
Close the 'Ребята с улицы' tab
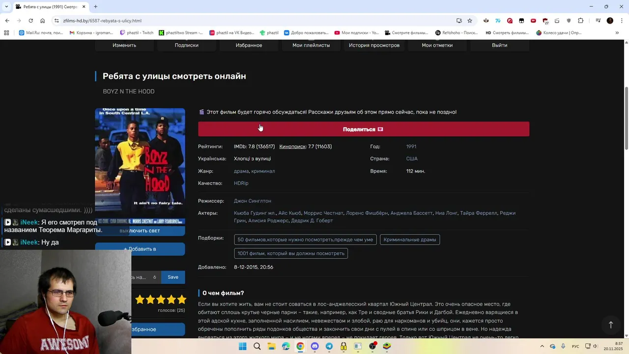pyautogui.click(x=84, y=6)
